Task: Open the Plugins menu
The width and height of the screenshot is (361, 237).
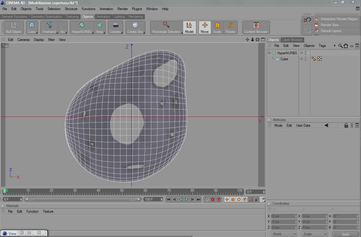Action: click(137, 9)
